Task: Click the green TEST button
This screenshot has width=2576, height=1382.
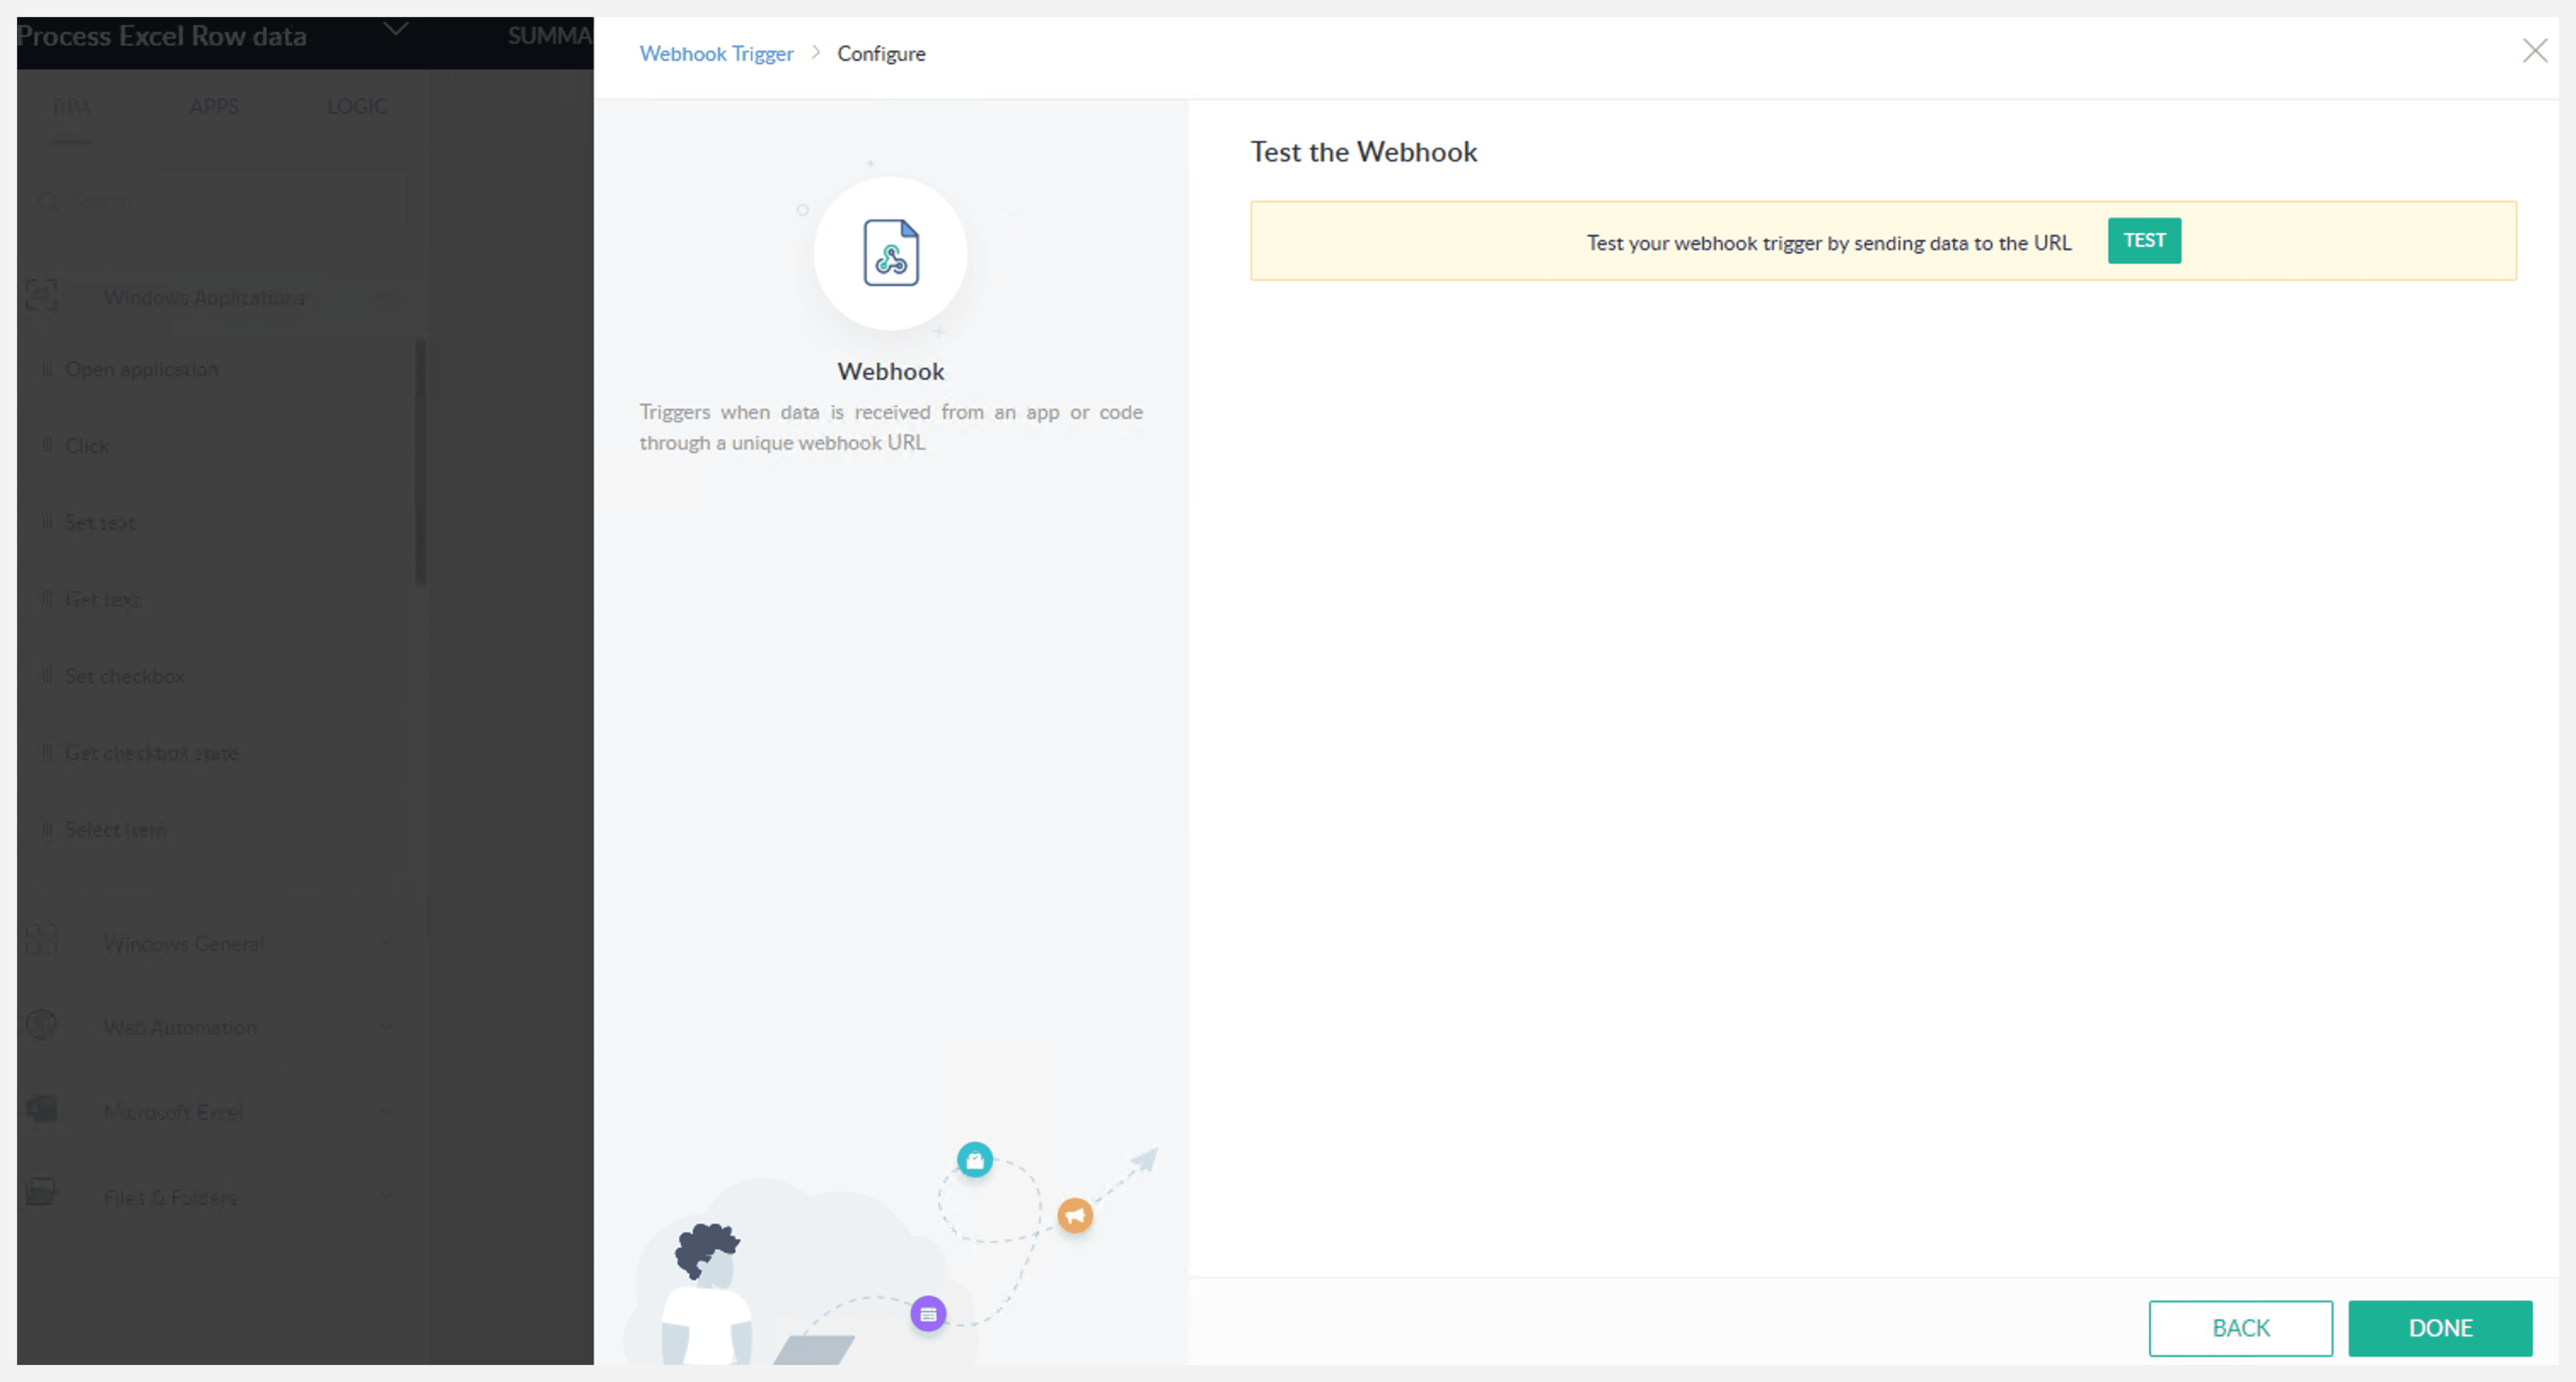Action: [x=2143, y=240]
